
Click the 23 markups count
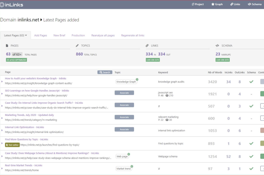point(218,54)
